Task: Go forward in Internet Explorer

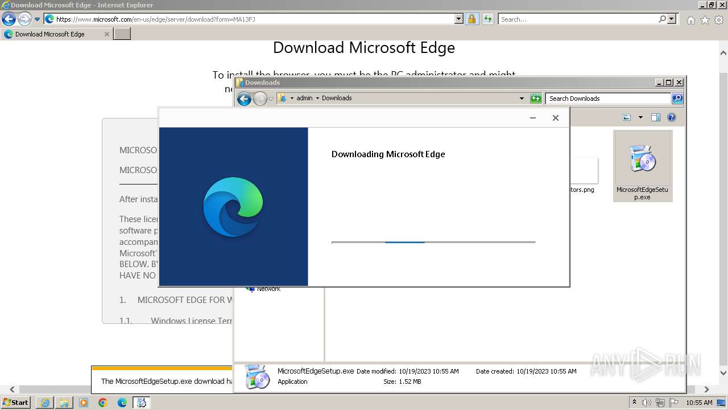Action: point(24,19)
